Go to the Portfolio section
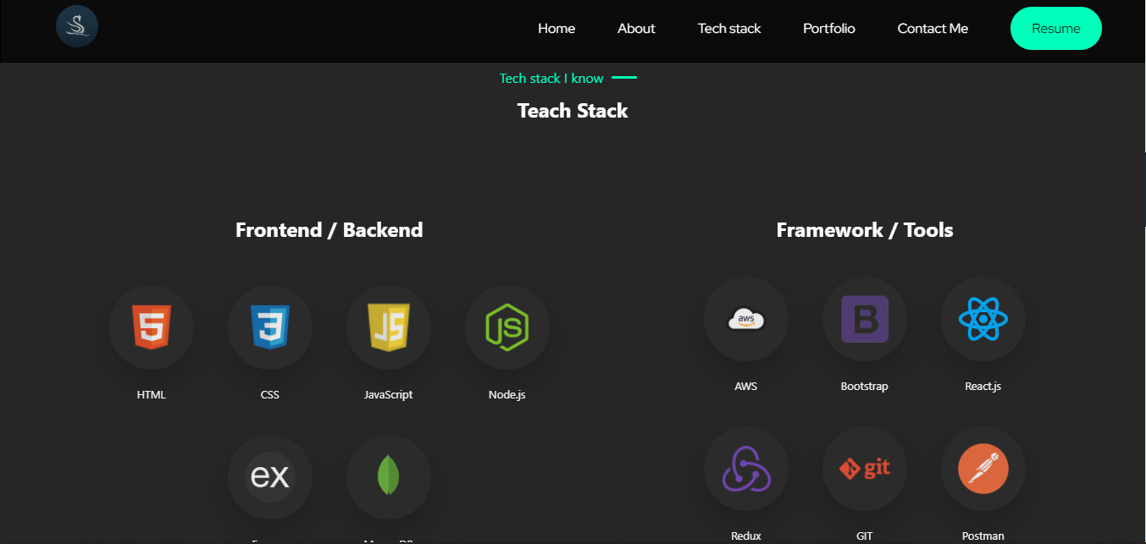Screen dimensions: 1146x544 [x=828, y=28]
